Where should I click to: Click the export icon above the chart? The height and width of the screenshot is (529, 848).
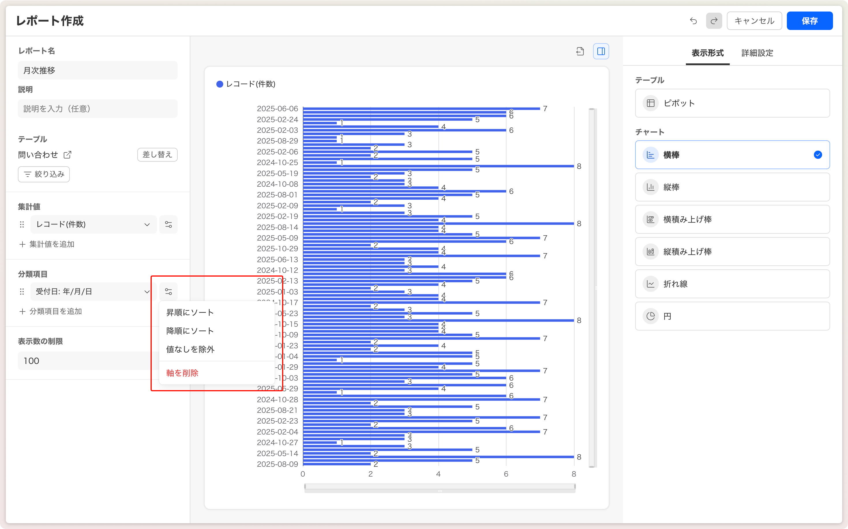tap(580, 52)
